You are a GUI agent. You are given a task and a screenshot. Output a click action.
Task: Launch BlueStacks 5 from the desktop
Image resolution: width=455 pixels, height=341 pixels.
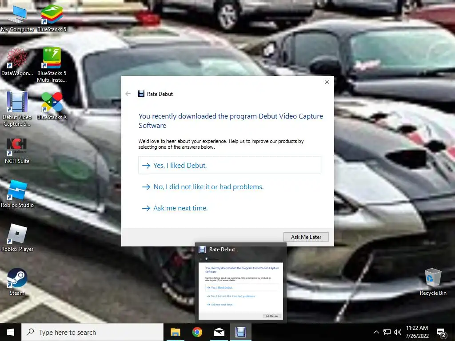pyautogui.click(x=52, y=18)
